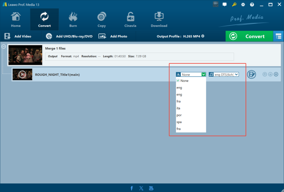Choose the ita subtitle option
Image resolution: width=284 pixels, height=192 pixels.
[x=191, y=108]
